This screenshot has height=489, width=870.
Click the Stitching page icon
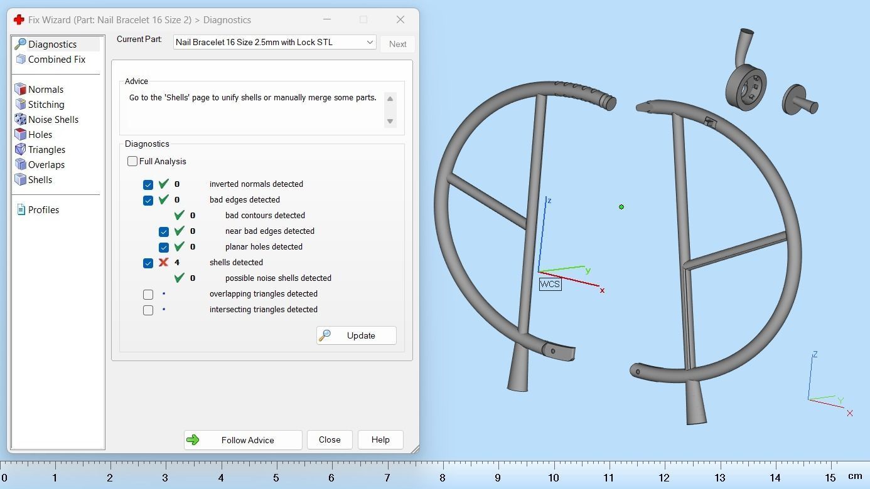[x=20, y=104]
